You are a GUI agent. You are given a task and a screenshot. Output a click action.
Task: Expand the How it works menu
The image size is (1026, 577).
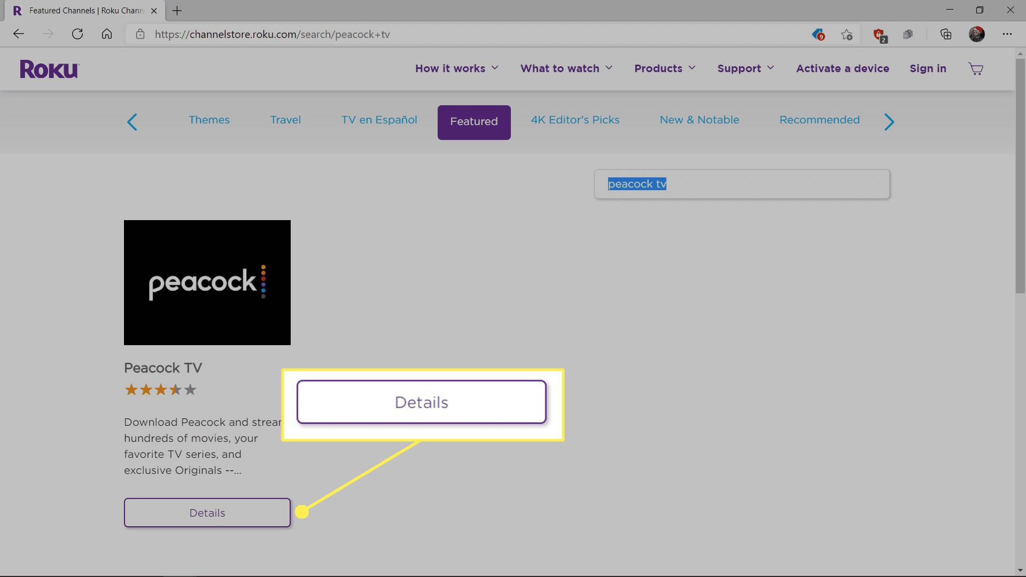click(x=456, y=68)
